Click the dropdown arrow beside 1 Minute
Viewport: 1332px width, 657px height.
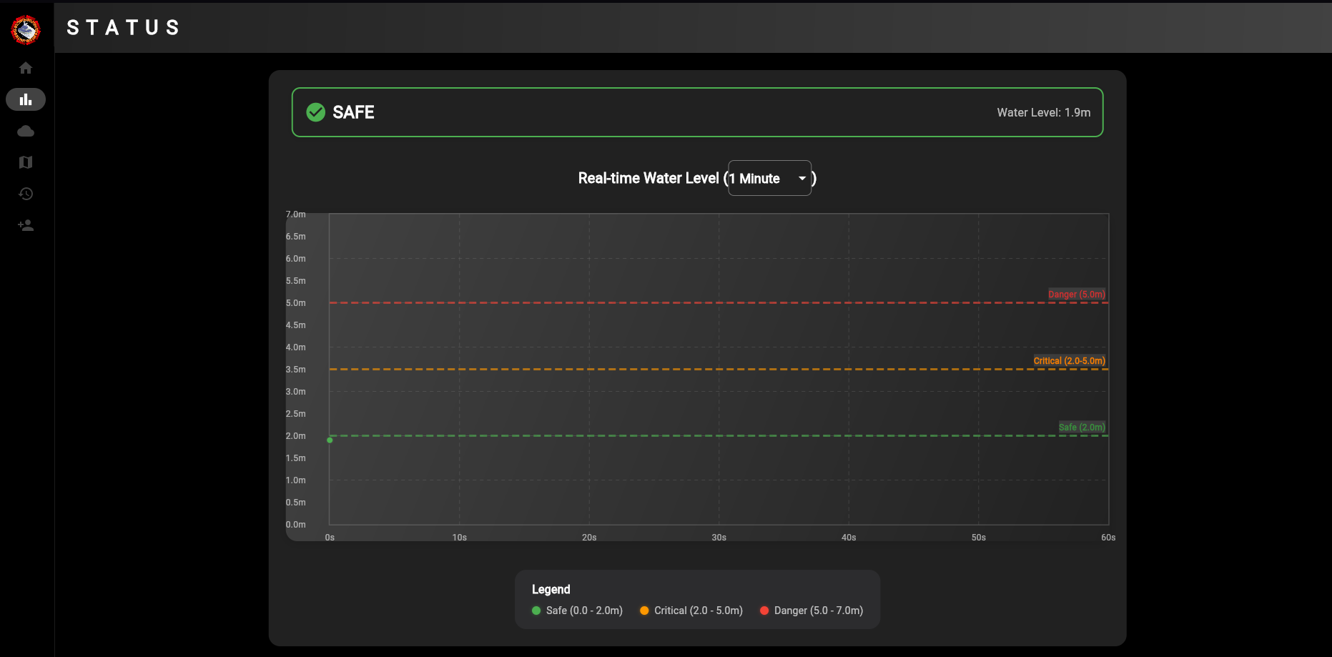pyautogui.click(x=802, y=178)
